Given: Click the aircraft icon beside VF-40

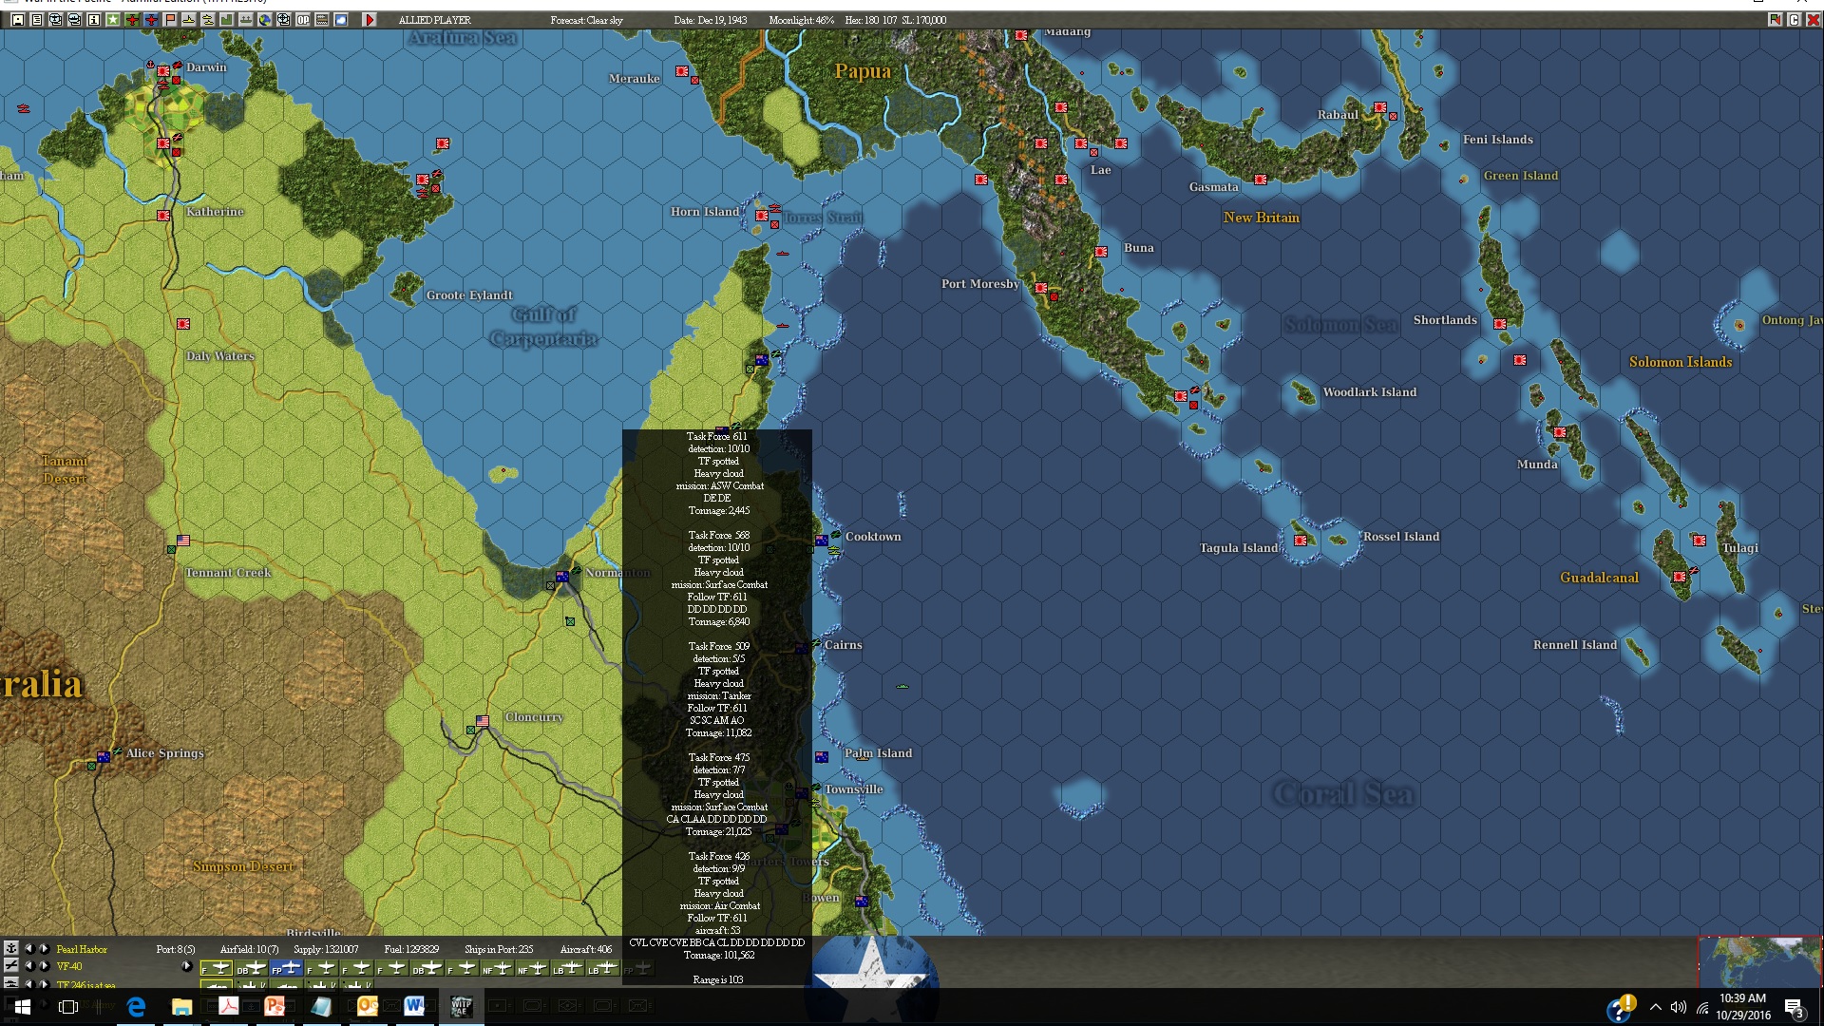Looking at the screenshot, I should point(10,965).
